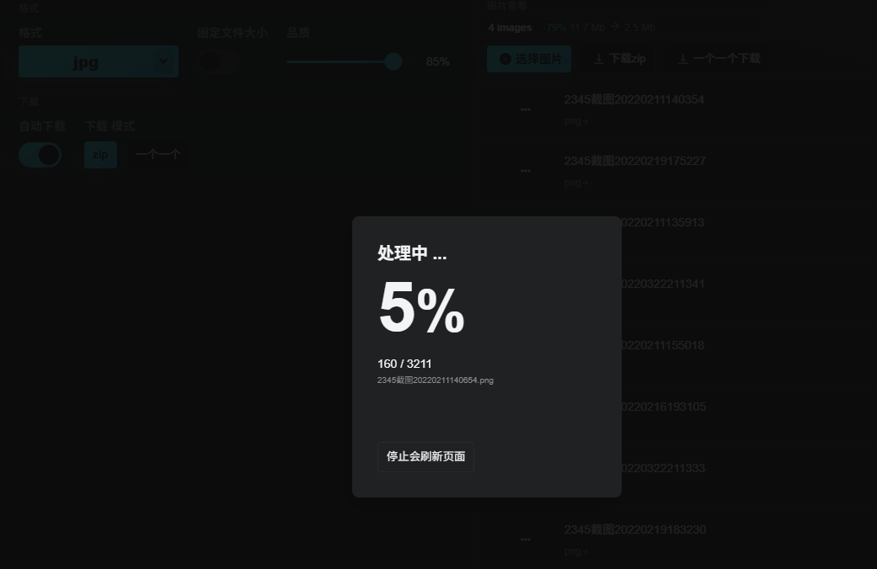Image resolution: width=877 pixels, height=569 pixels.
Task: Open the jpg format dropdown
Action: click(x=99, y=61)
